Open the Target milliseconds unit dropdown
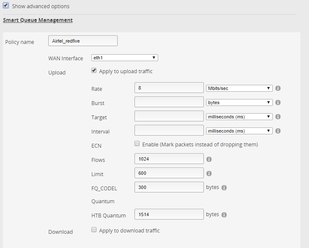The image size is (309, 248). coord(239,117)
